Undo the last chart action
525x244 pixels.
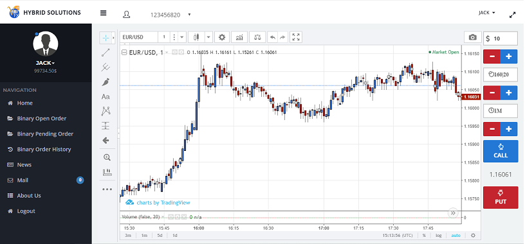[273, 37]
